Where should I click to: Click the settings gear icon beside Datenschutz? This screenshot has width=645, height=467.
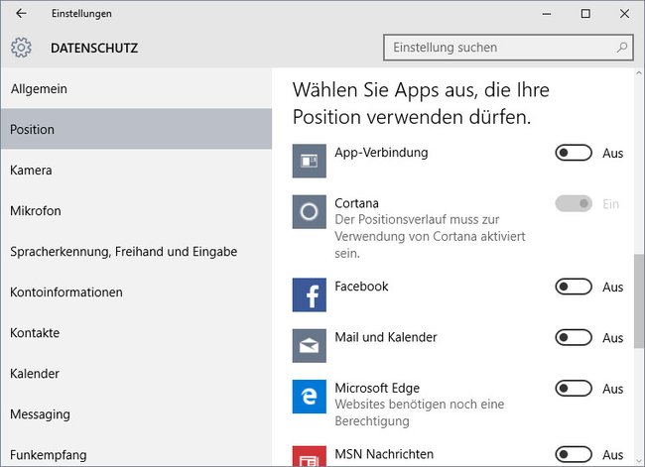[x=21, y=48]
